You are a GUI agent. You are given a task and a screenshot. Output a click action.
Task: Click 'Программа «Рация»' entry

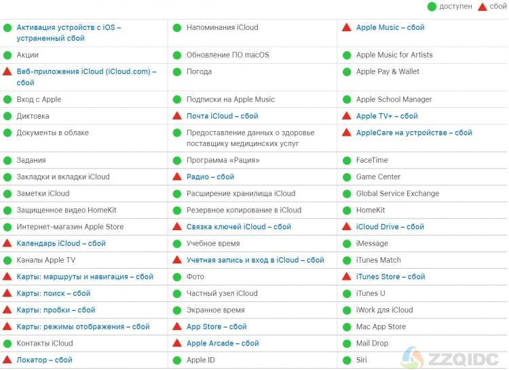[x=223, y=160]
